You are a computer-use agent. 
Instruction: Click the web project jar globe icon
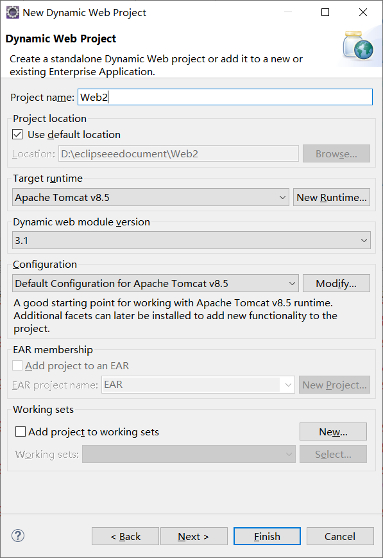tap(358, 45)
